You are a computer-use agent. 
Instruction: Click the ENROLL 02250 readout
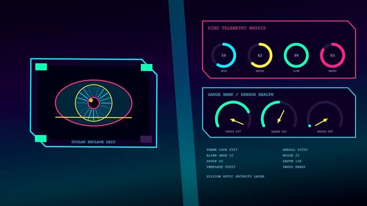point(295,150)
